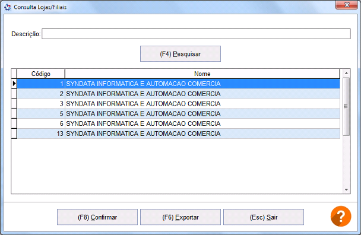Export list with (F6) Exportar button
Viewport: 361px width, 235px height.
180,217
